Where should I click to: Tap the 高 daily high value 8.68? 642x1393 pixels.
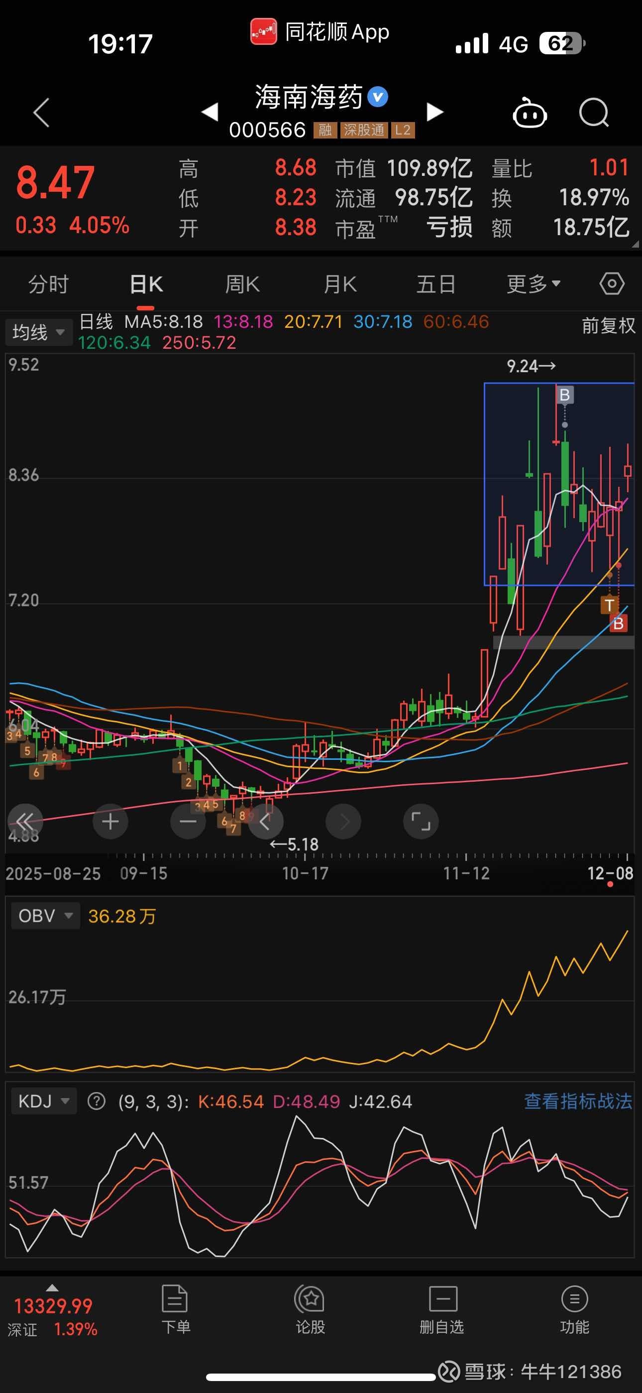click(296, 167)
